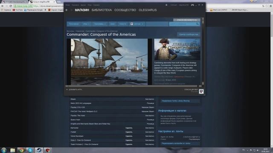Screen dimensions: 273x153
Task: Open СПИСОК ДРУЗЕЙ in Steam footer
Action: [x=191, y=90]
